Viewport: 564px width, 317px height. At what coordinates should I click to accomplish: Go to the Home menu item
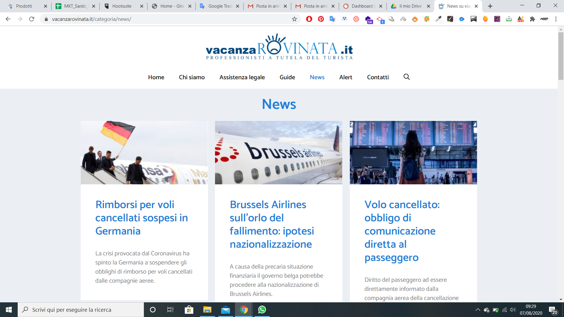156,77
